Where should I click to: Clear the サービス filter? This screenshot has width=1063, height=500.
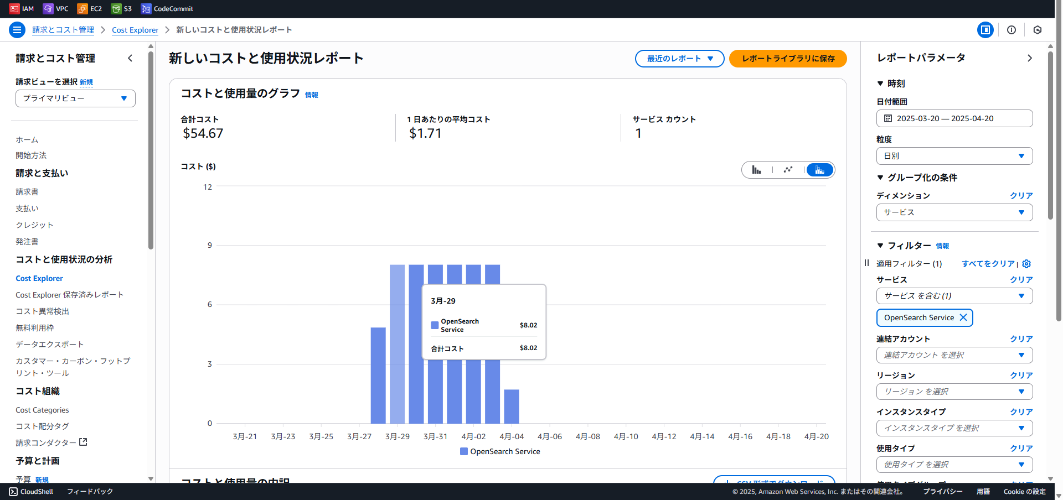[x=1021, y=280]
